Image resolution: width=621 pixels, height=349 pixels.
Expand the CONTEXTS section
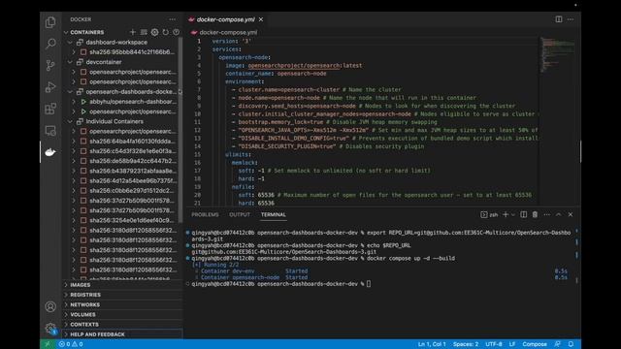(122, 325)
